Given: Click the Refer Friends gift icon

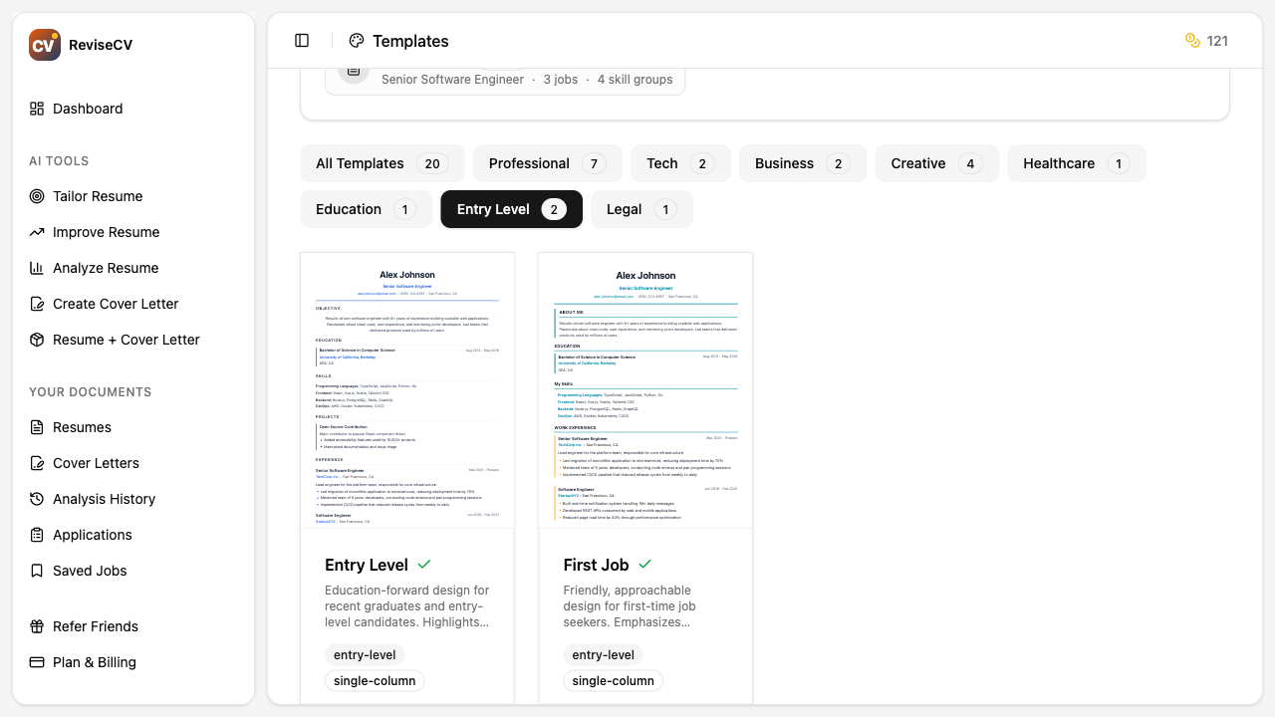Looking at the screenshot, I should point(37,626).
